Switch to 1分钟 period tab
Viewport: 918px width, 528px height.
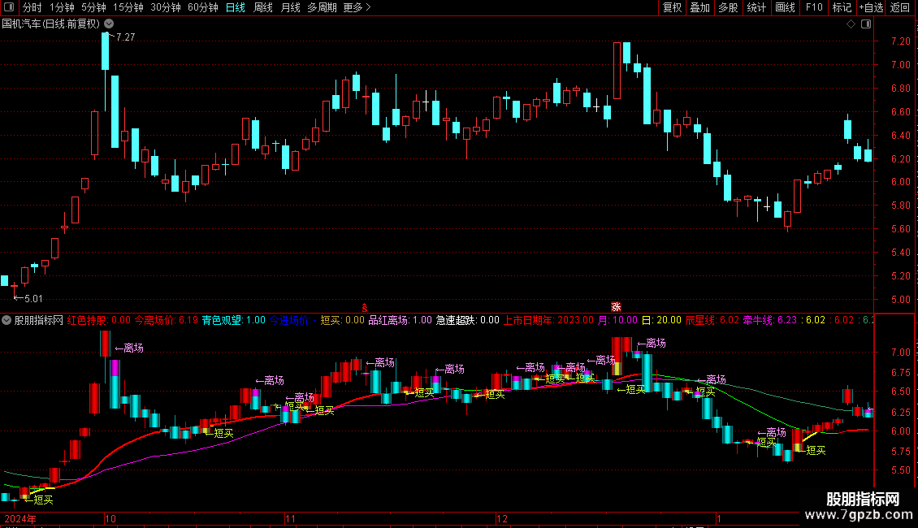62,7
